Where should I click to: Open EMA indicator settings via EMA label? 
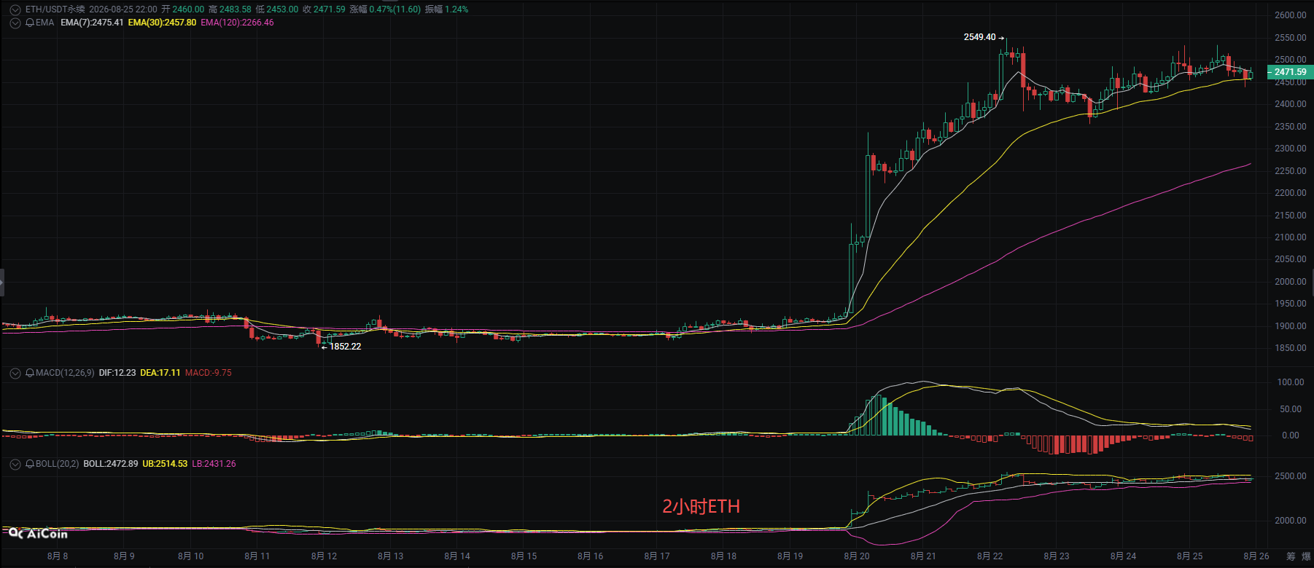point(44,23)
